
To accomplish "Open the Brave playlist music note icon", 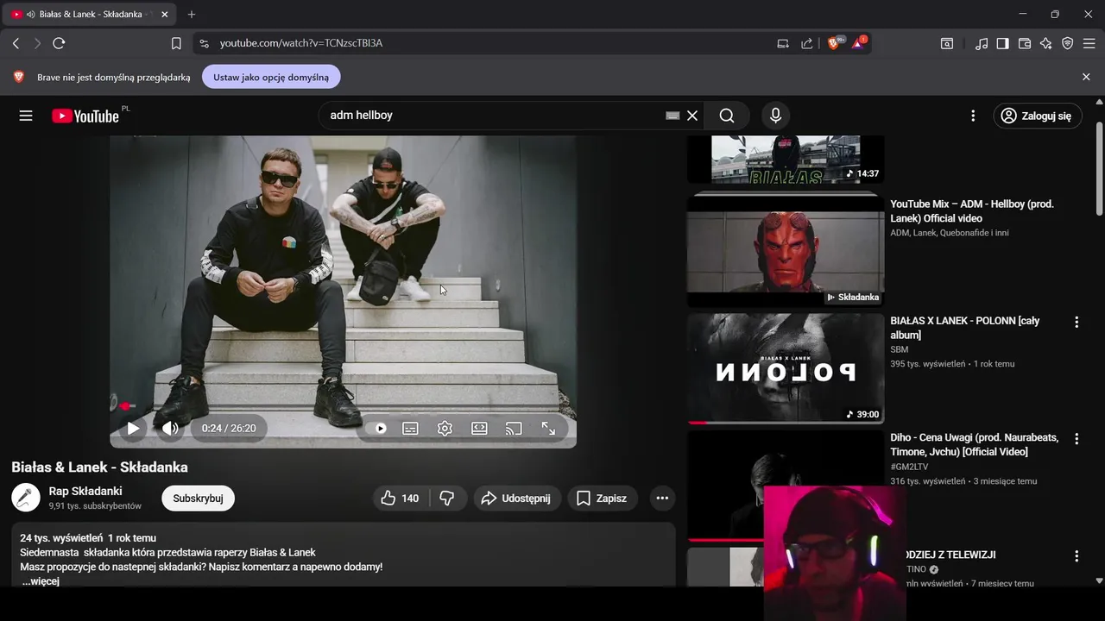I will tap(982, 43).
